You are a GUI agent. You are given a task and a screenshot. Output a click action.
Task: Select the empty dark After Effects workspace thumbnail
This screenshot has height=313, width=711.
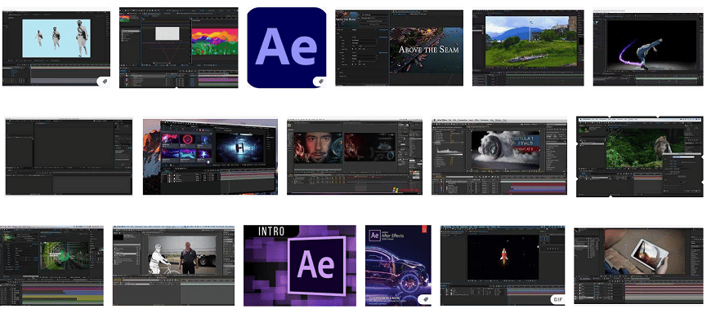[x=69, y=157]
